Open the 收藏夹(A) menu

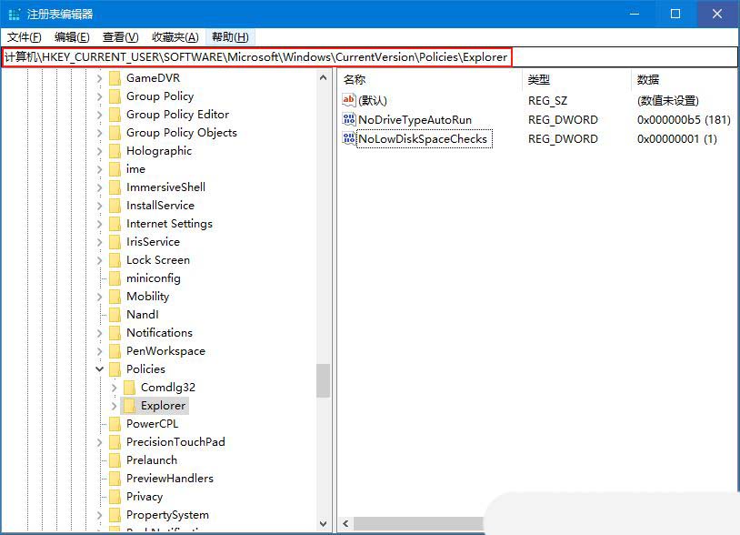click(x=175, y=37)
